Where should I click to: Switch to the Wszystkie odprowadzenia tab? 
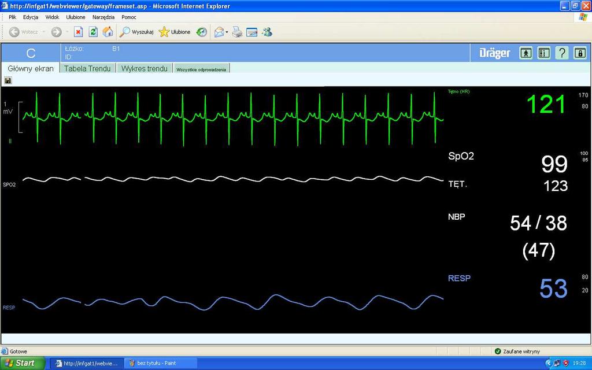[201, 69]
